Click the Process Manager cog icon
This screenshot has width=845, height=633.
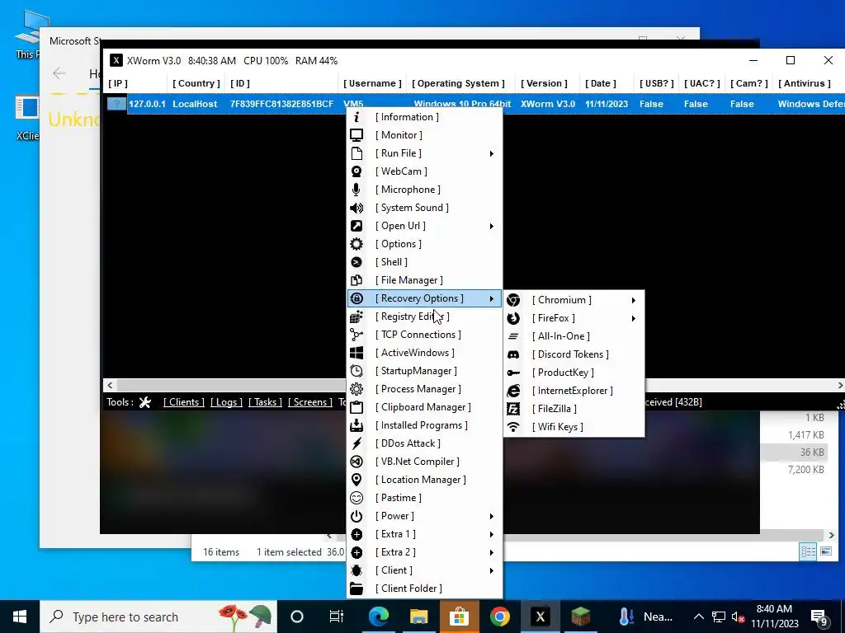click(x=356, y=389)
